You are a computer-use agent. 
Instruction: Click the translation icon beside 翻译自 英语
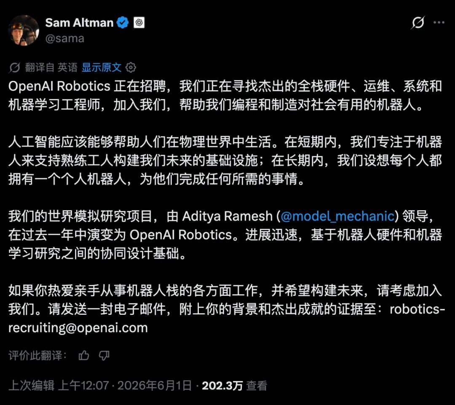click(14, 68)
